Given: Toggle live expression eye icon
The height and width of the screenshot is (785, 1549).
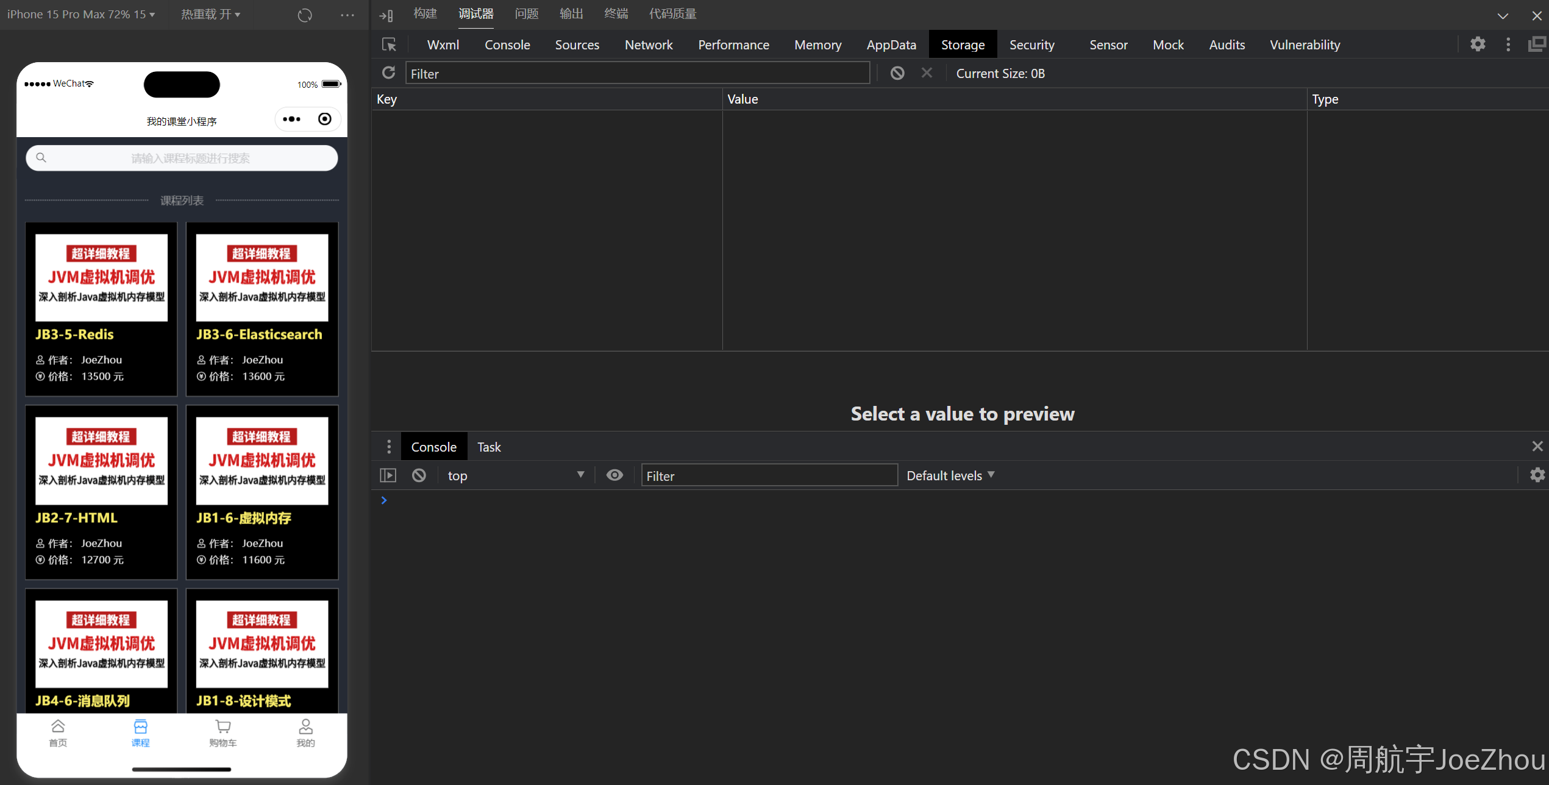Looking at the screenshot, I should point(614,475).
